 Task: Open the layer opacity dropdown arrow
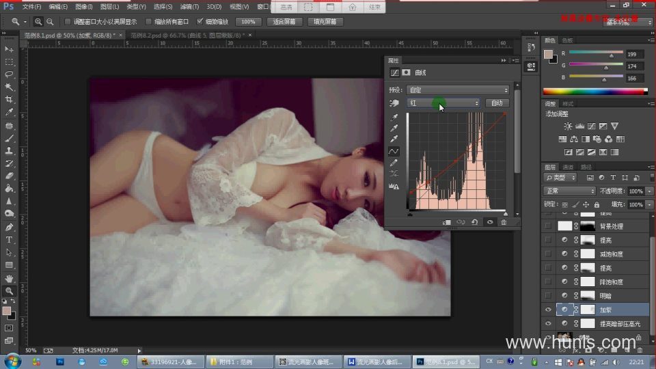coord(649,191)
